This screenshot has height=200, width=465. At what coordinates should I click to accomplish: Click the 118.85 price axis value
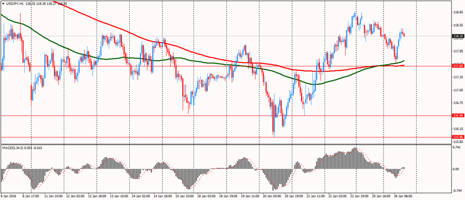coord(458,13)
